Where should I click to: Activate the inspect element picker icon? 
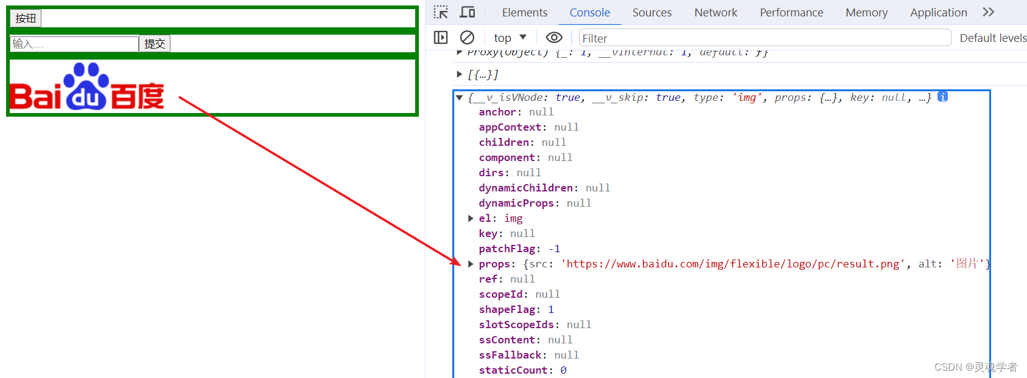click(441, 12)
